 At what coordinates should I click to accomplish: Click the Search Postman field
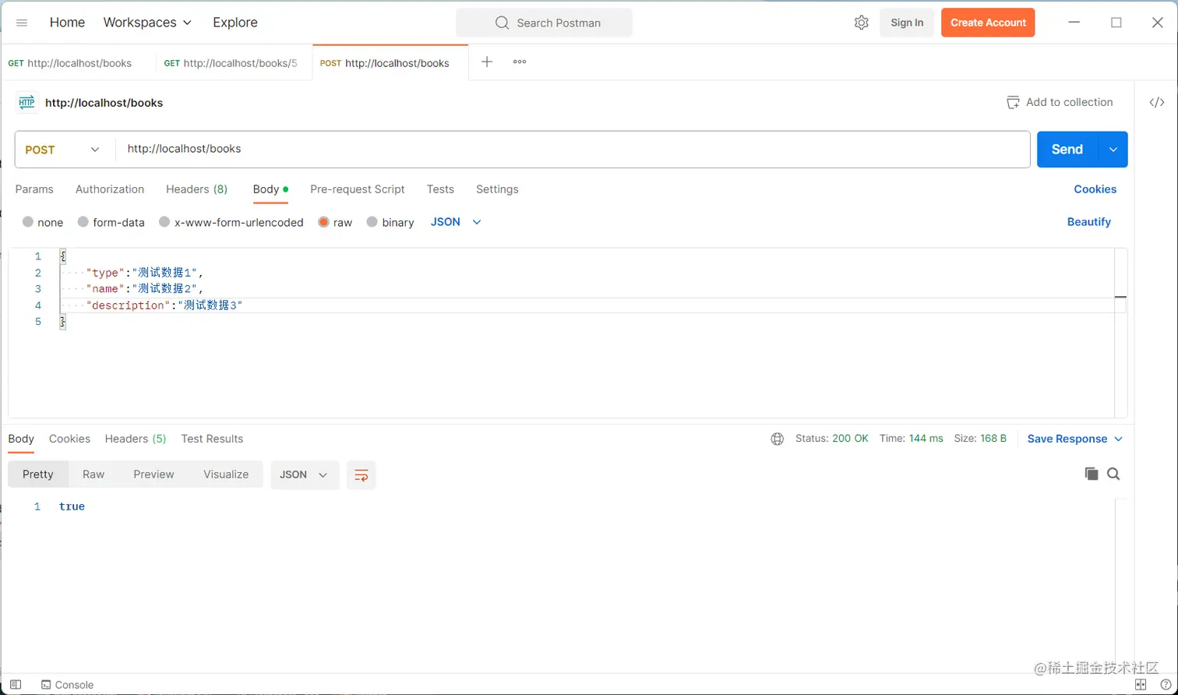point(544,23)
